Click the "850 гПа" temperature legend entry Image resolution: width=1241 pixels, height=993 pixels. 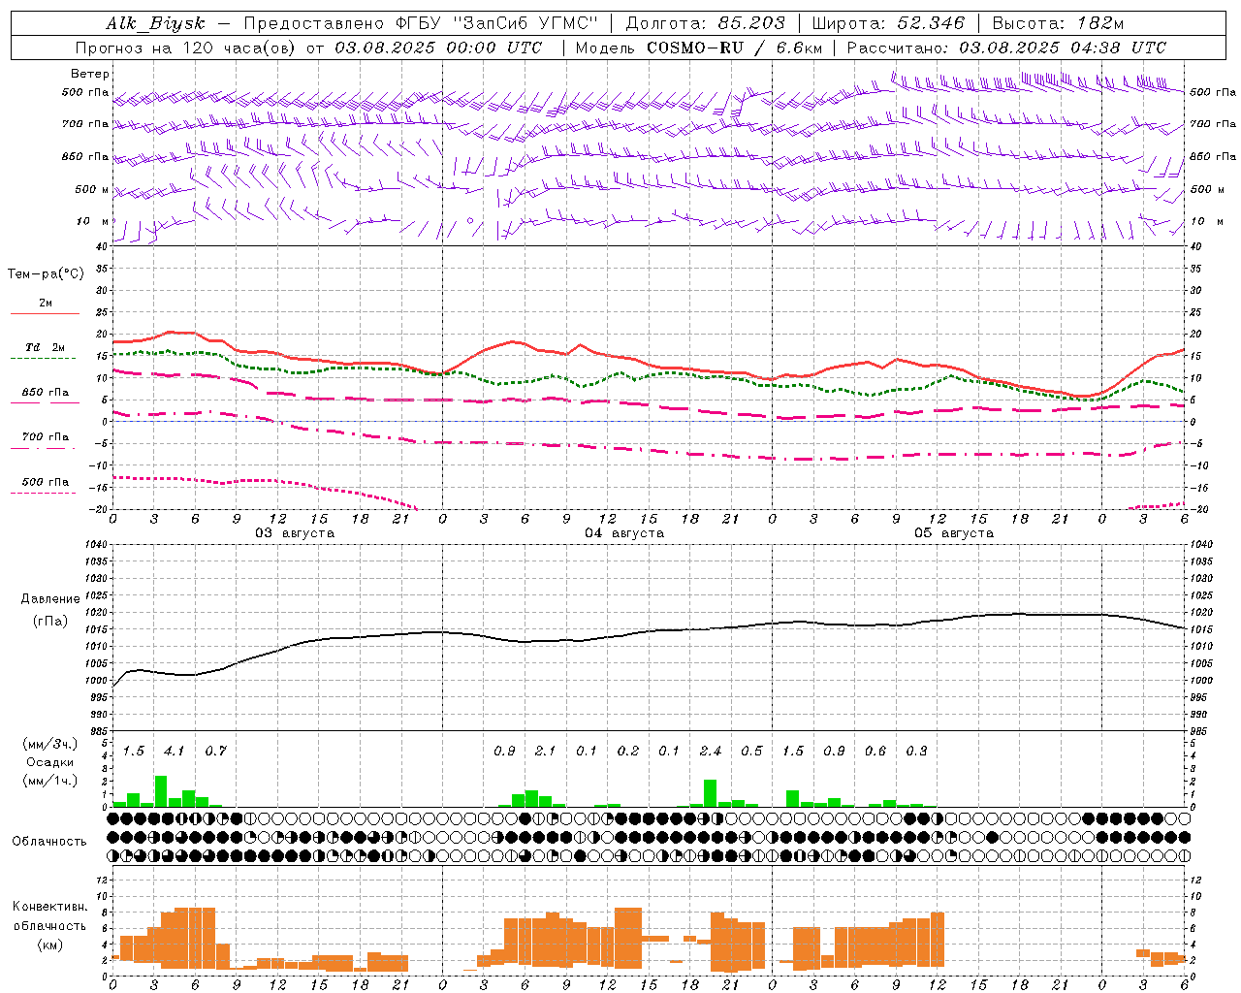pos(45,393)
